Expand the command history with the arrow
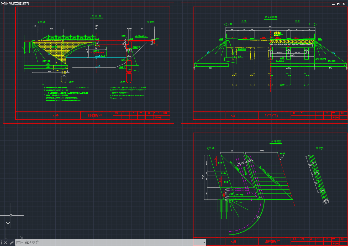Screen dimensions: 348x246 tap(204, 242)
